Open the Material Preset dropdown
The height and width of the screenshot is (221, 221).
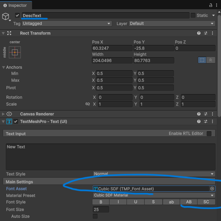[x=154, y=195]
